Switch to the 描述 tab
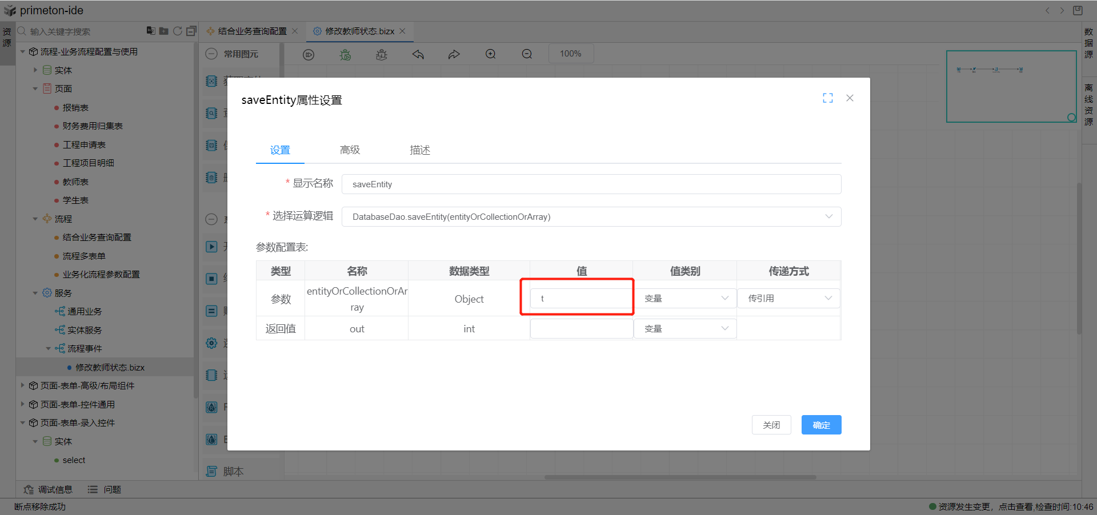The image size is (1097, 515). 419,150
